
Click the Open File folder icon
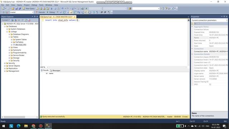pos(13,9)
